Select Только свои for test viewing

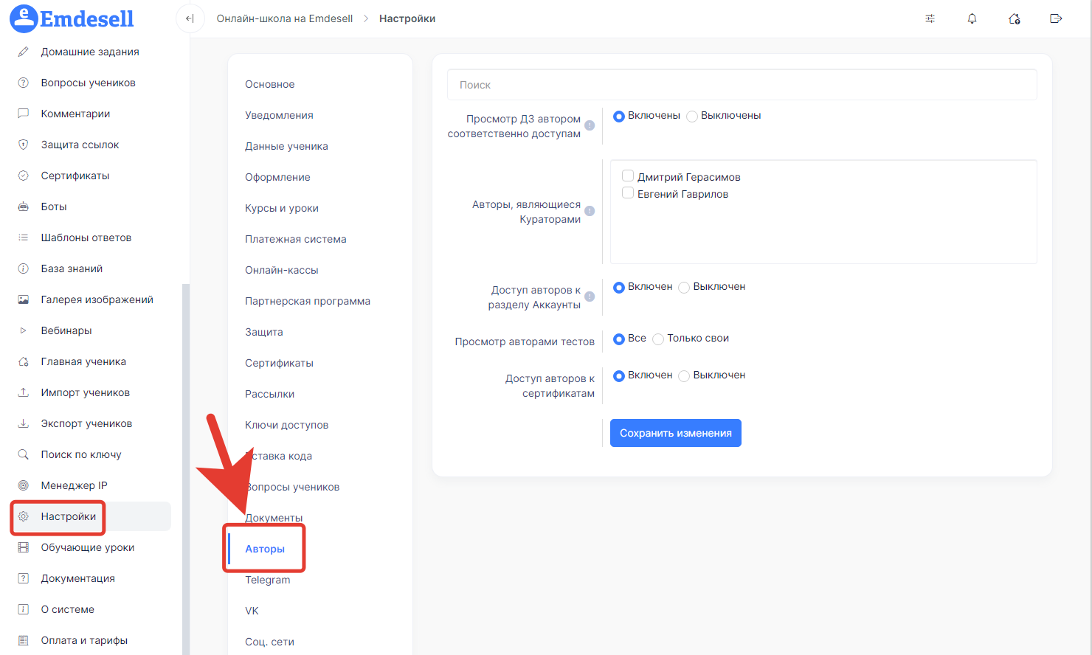coord(658,339)
